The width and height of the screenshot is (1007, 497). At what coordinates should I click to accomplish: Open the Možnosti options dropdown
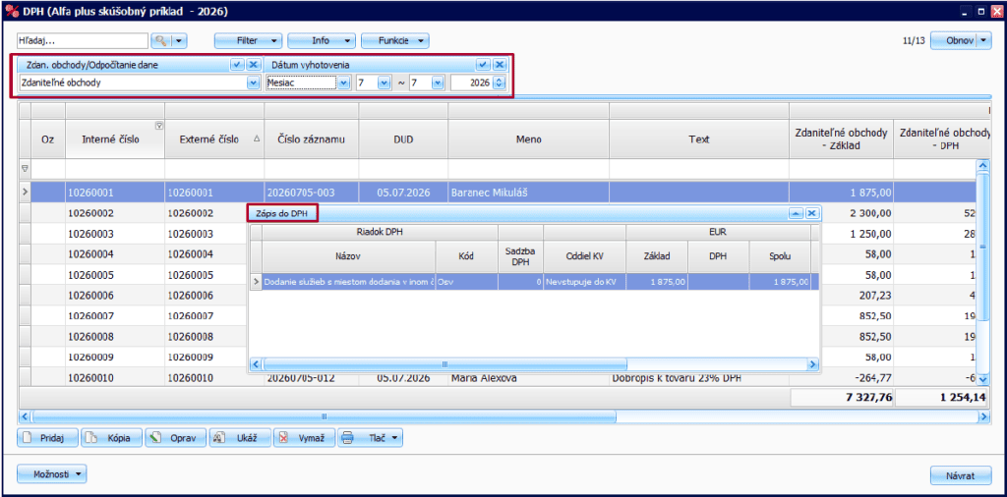tap(51, 473)
